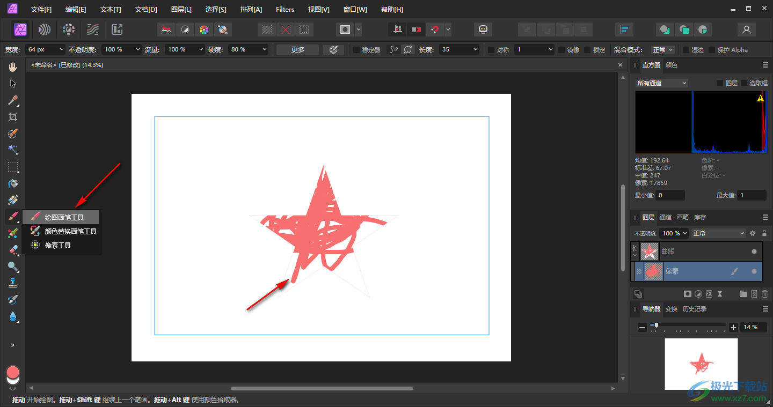Click the navigator zoom slider
The image size is (773, 407).
pos(688,325)
